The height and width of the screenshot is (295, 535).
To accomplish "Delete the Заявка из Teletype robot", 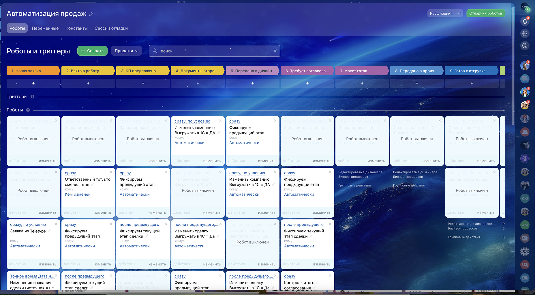I will click(56, 224).
